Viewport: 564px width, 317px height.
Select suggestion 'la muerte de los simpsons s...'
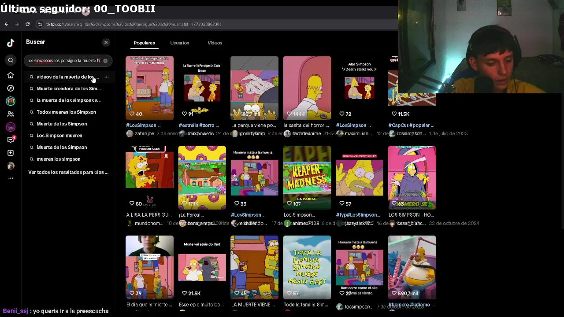pyautogui.click(x=68, y=100)
